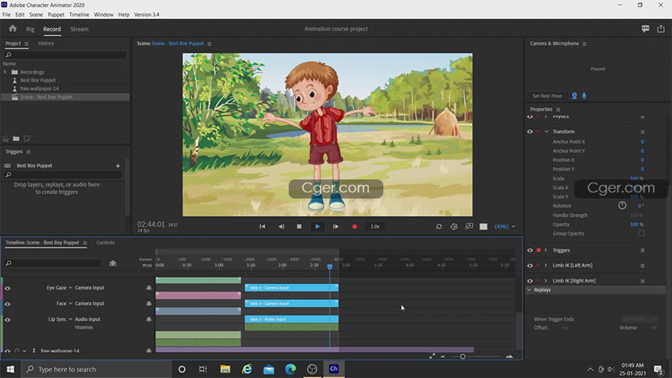Toggle microphone input icon

584,95
